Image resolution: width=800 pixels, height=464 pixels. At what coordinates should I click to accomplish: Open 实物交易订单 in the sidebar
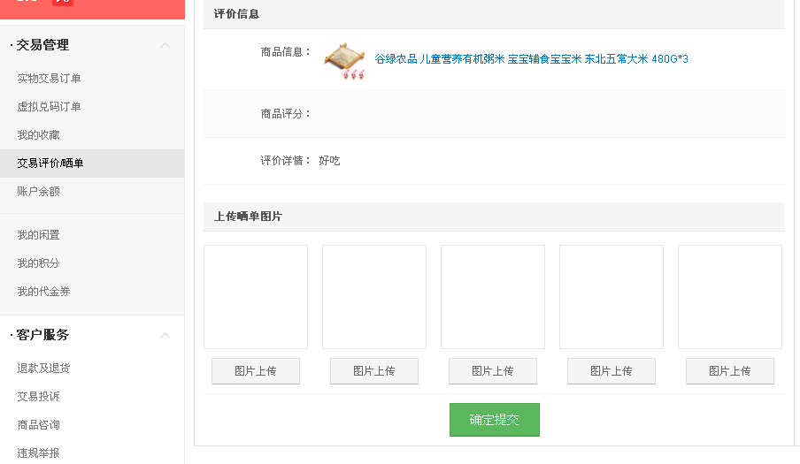(x=49, y=79)
